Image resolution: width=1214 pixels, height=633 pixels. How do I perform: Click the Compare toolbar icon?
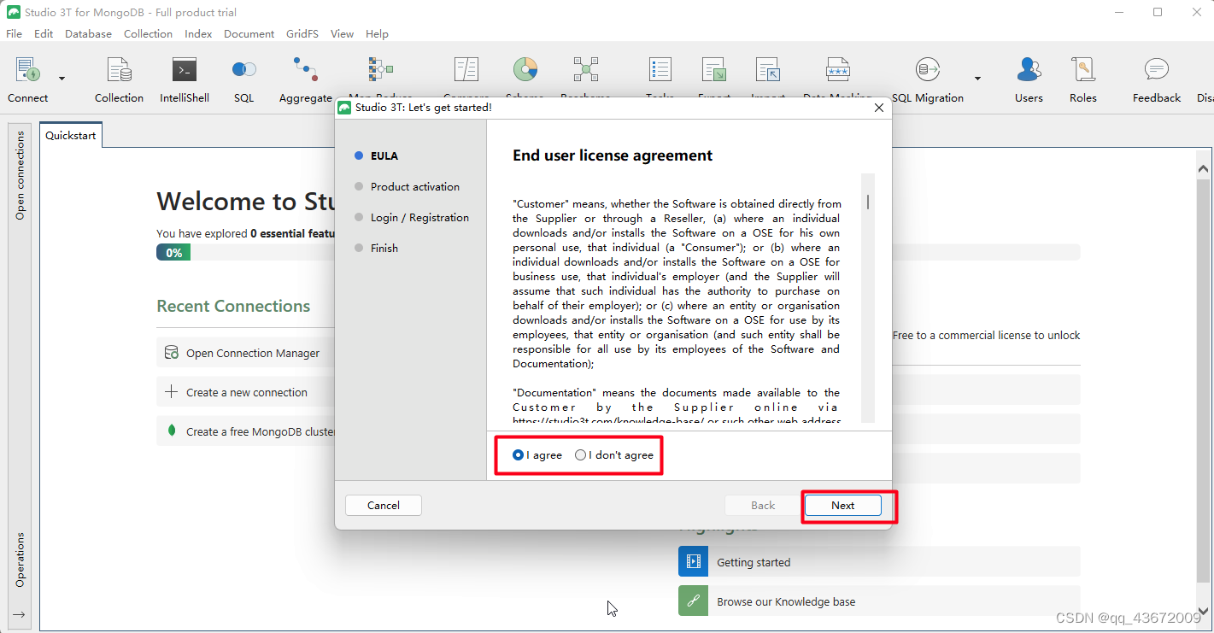[x=466, y=70]
